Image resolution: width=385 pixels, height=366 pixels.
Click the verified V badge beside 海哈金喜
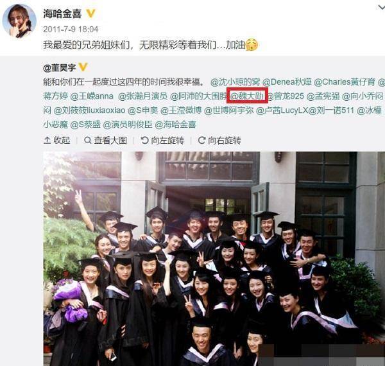[x=90, y=13]
